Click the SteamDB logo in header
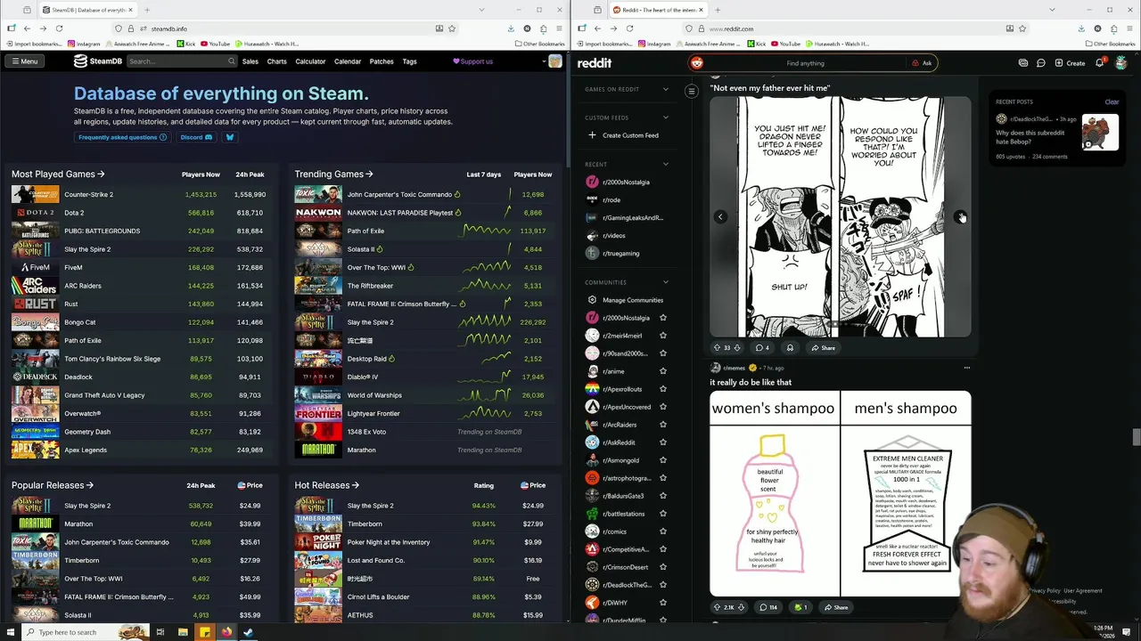 click(x=98, y=61)
